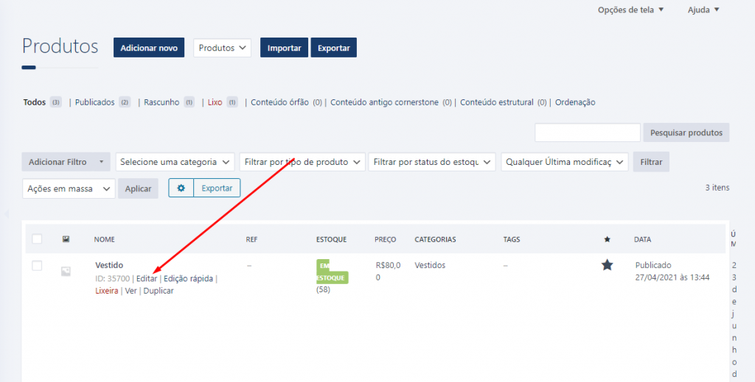Sort by the PREÇO column header
Image resolution: width=755 pixels, height=382 pixels.
tap(385, 239)
